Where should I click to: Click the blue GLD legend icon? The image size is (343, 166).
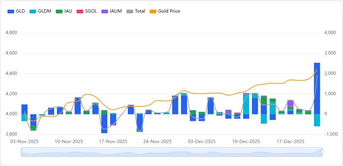click(x=11, y=11)
